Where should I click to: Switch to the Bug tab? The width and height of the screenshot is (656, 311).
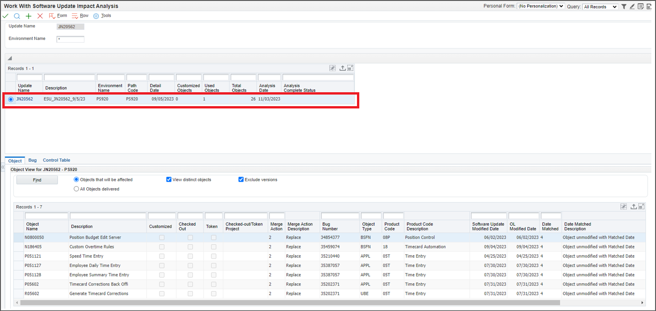click(x=32, y=160)
